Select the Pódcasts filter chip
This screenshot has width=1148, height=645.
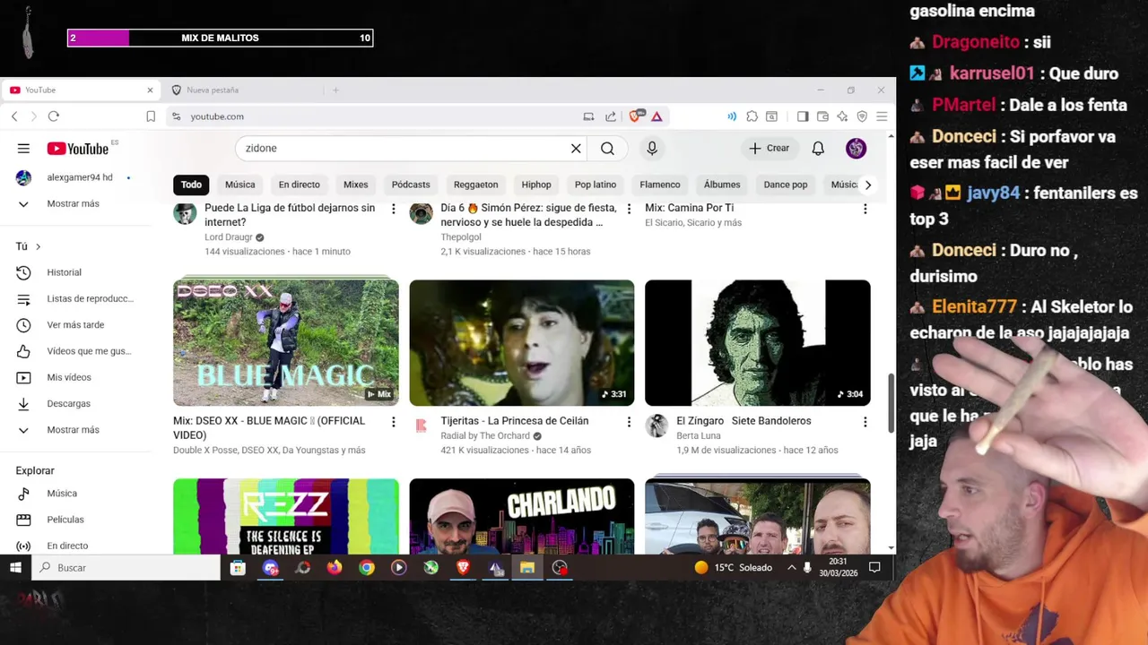(411, 185)
